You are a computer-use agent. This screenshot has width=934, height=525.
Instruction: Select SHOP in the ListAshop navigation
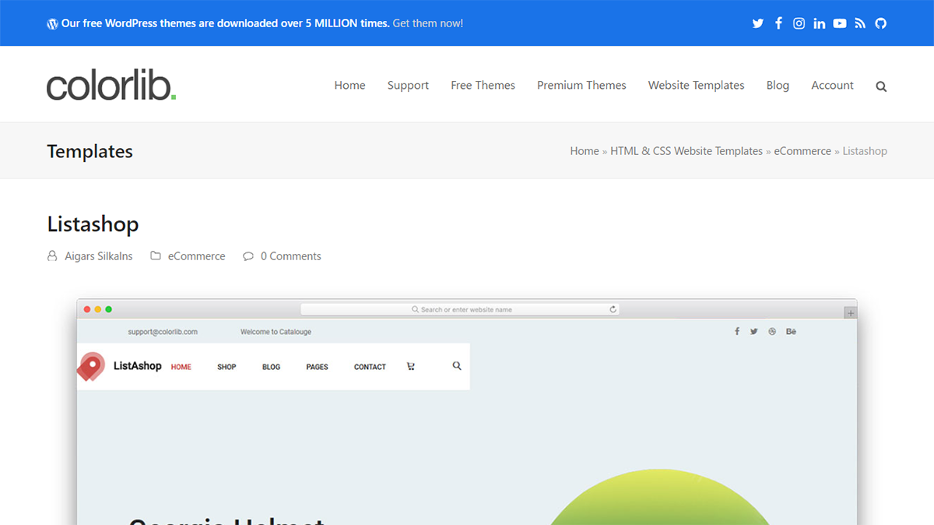point(226,366)
